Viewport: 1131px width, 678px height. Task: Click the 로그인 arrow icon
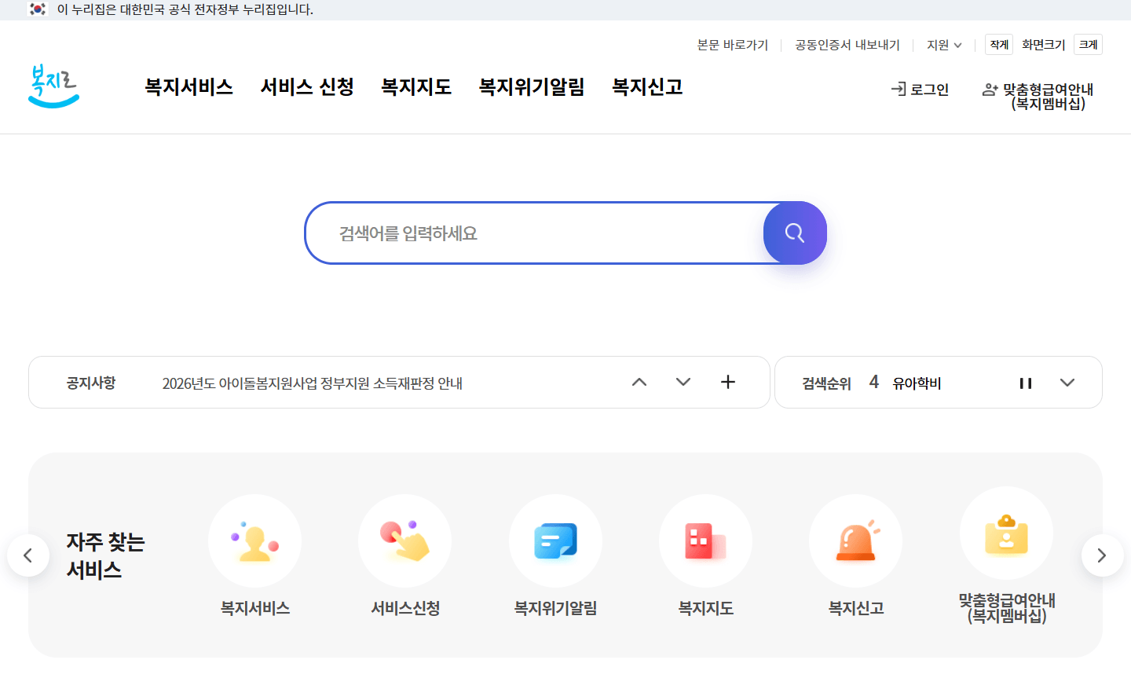(x=898, y=90)
